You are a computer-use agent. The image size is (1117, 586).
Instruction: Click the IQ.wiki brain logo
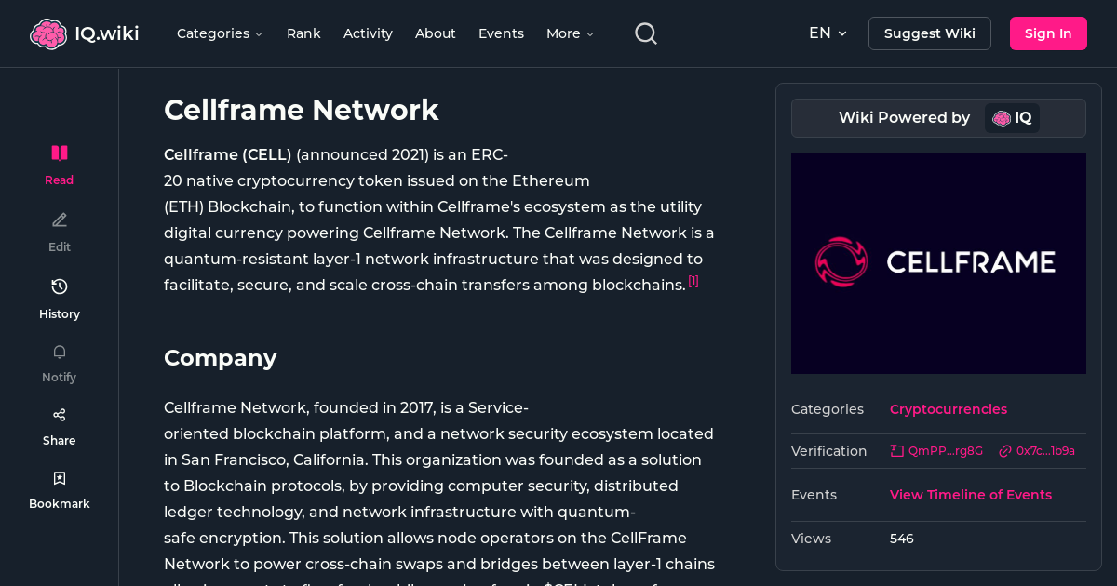tap(48, 33)
